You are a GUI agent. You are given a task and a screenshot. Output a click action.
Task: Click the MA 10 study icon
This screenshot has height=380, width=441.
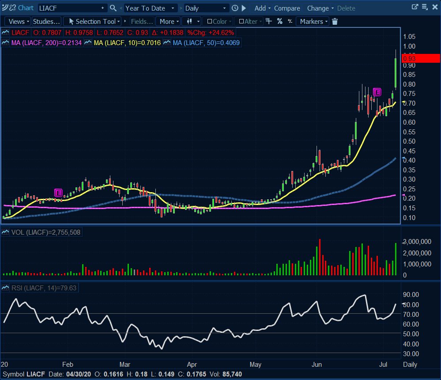(88, 43)
